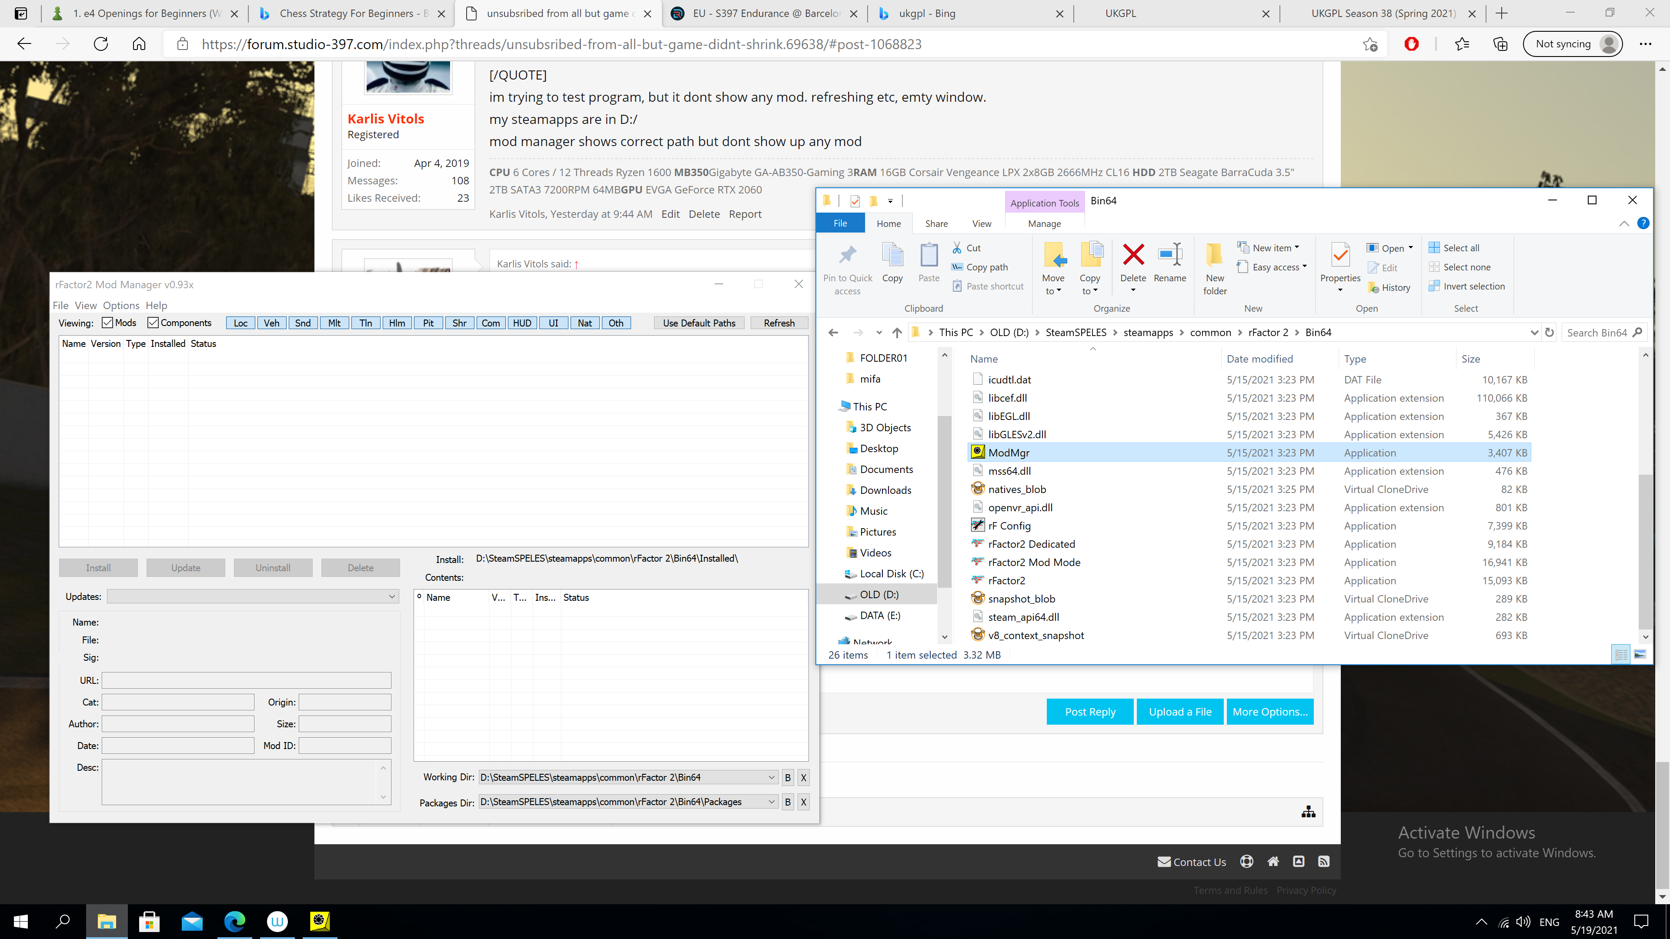Open Microsoft Store from taskbar
The height and width of the screenshot is (939, 1670).
149,921
